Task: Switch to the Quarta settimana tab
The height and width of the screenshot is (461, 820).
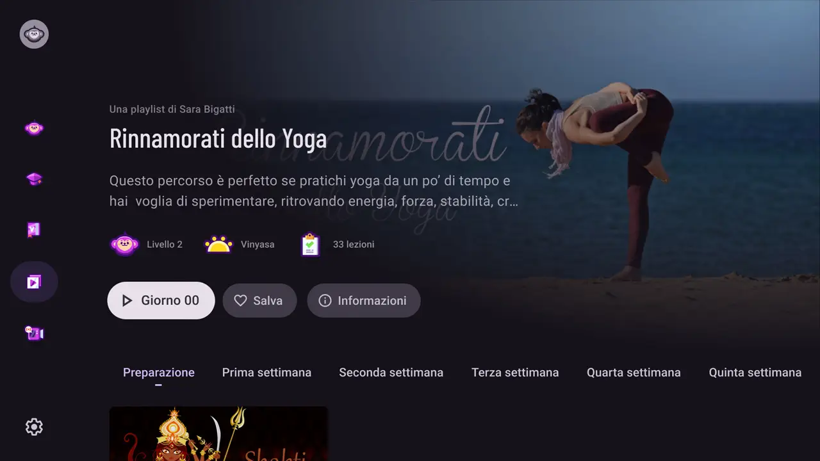Action: [634, 372]
